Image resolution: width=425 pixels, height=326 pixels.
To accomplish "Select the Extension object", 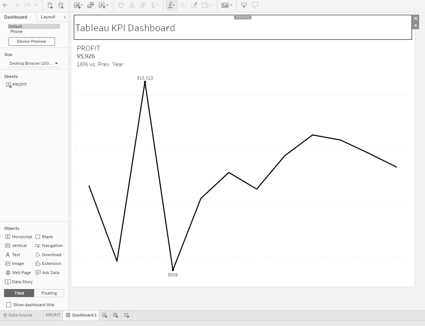I will 48,263.
